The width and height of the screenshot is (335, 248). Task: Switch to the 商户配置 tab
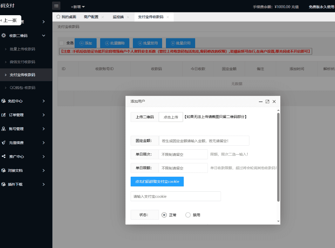click(x=91, y=17)
